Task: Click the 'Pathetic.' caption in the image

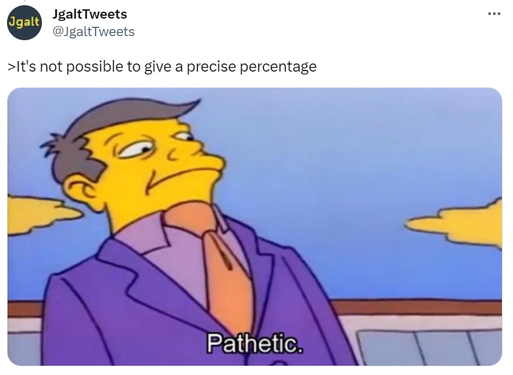Action: coord(255,344)
